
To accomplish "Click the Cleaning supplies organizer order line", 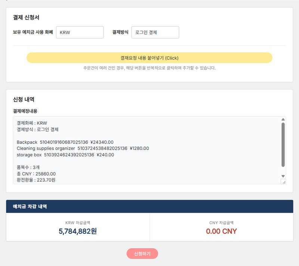I will [83, 148].
